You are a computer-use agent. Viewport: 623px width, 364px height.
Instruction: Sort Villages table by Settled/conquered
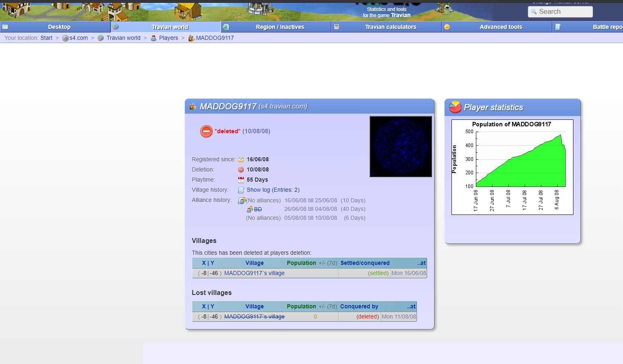pos(365,263)
